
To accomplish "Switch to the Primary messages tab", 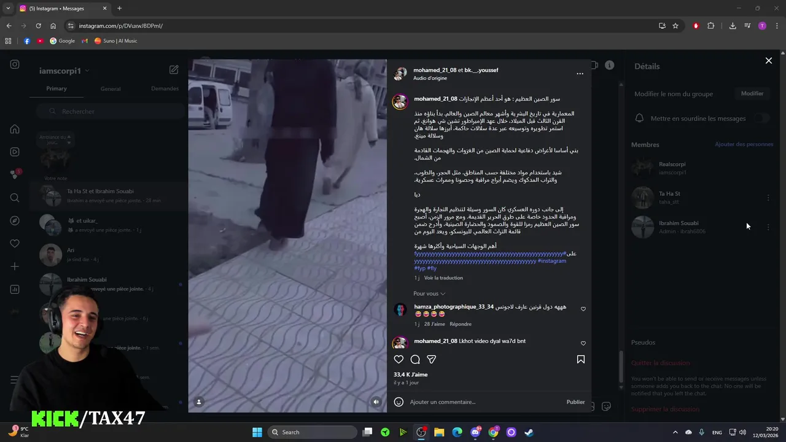I will [56, 88].
